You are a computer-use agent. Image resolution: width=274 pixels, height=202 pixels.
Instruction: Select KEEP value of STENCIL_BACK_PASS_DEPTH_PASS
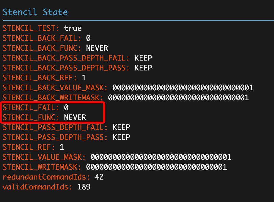click(x=143, y=68)
